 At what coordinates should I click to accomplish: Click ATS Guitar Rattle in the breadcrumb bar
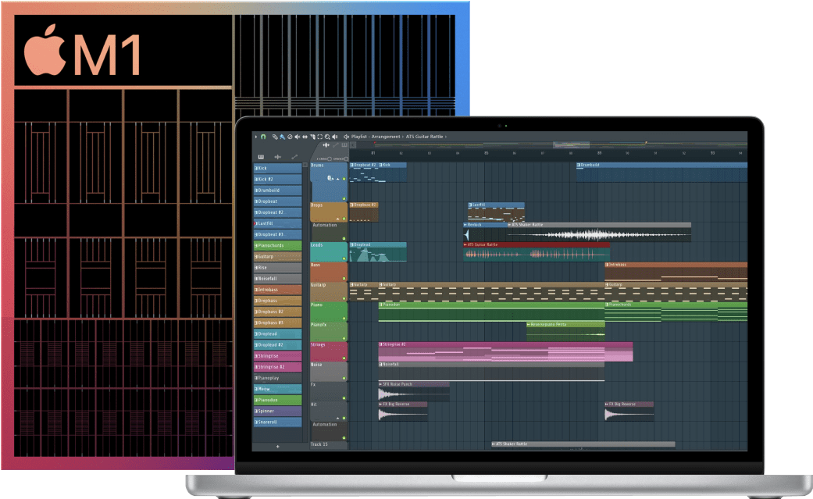click(425, 136)
